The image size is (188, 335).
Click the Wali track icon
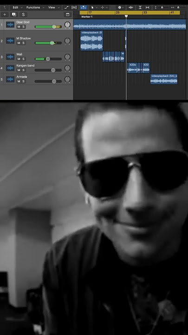[10, 57]
